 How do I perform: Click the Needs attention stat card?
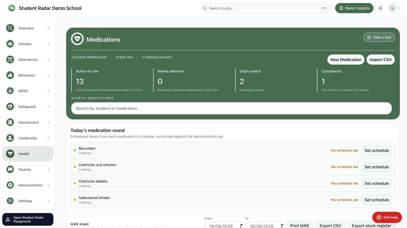coord(192,80)
